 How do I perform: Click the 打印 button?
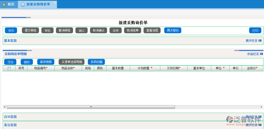255,30
